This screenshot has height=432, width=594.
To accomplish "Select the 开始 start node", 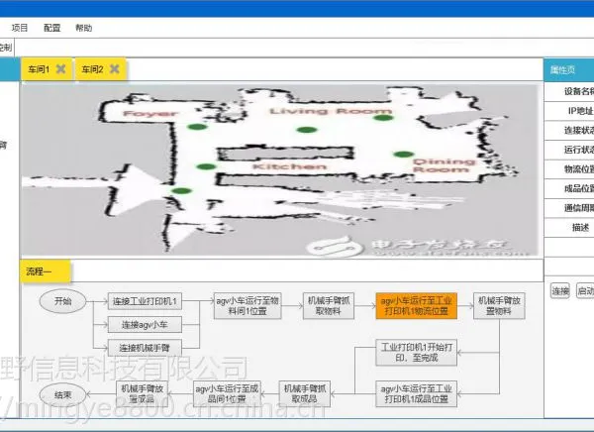I will point(63,301).
